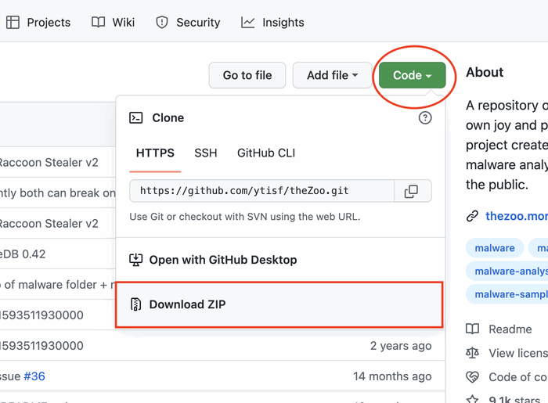Click the Projects table icon

(13, 23)
